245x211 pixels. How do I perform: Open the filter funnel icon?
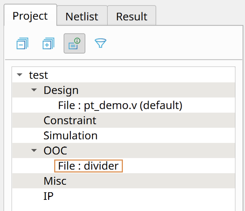pos(100,44)
